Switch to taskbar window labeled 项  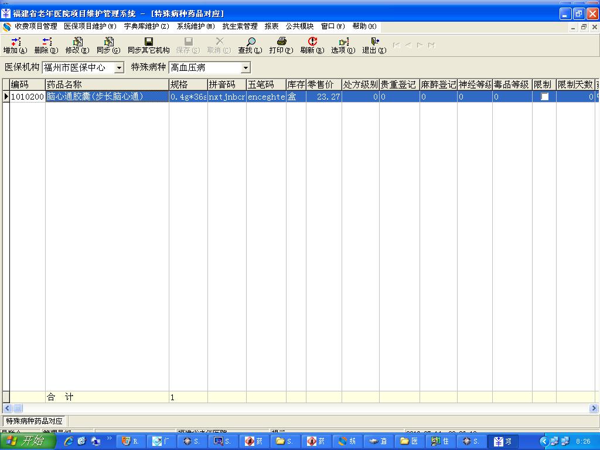pyautogui.click(x=503, y=441)
